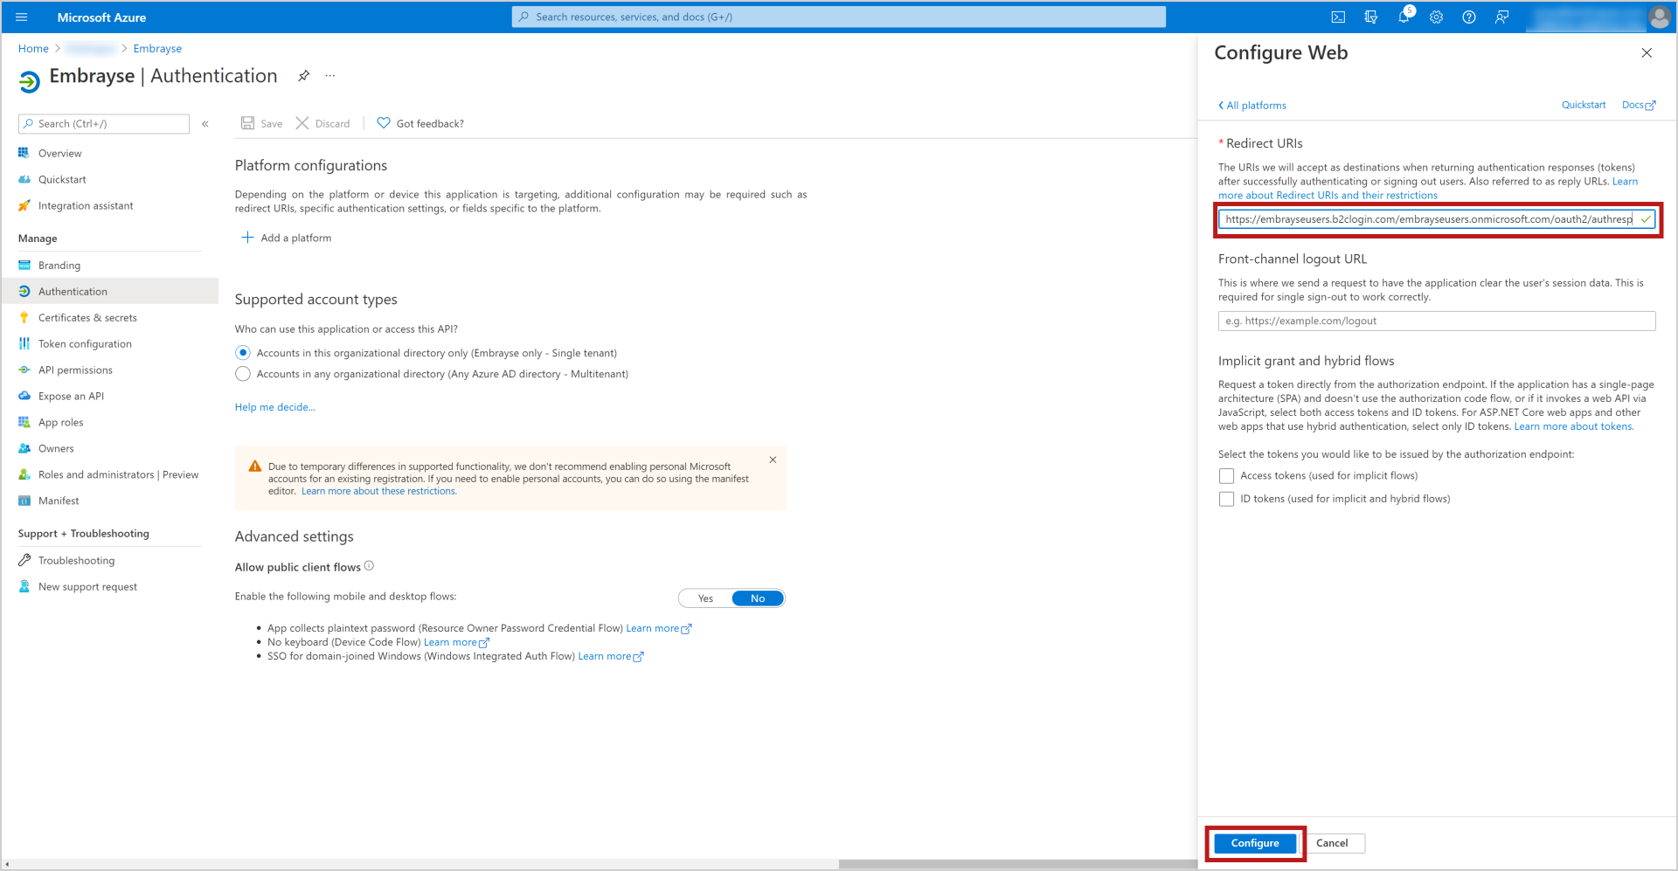Open the notifications bell
The height and width of the screenshot is (871, 1678).
[x=1404, y=17]
